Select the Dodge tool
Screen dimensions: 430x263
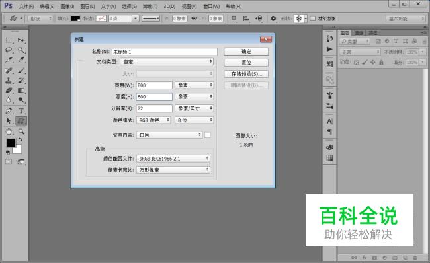pos(21,100)
